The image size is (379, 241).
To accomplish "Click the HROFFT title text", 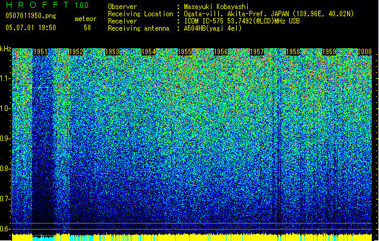I will coord(37,5).
